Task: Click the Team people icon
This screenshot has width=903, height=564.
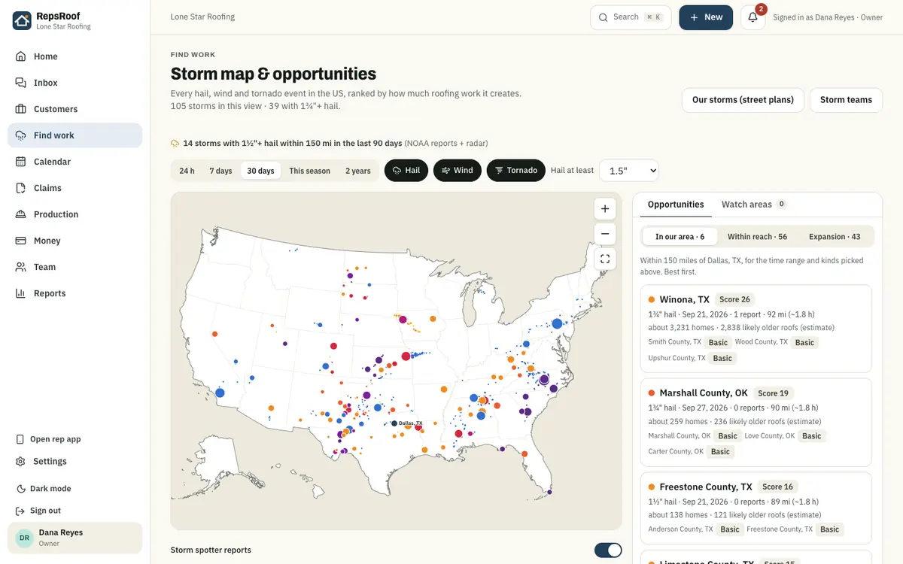Action: point(21,267)
